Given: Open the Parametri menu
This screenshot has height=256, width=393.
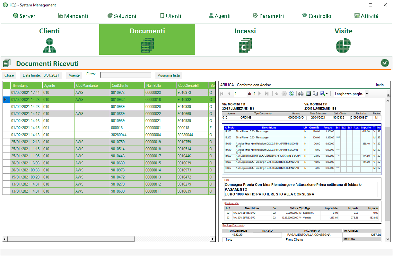Looking at the screenshot, I should (x=268, y=16).
